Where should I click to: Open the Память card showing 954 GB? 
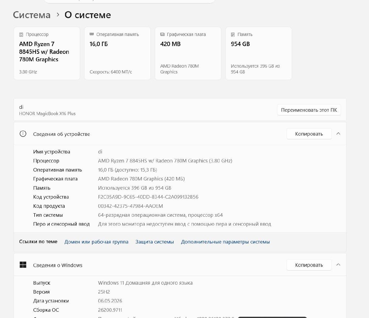point(259,53)
